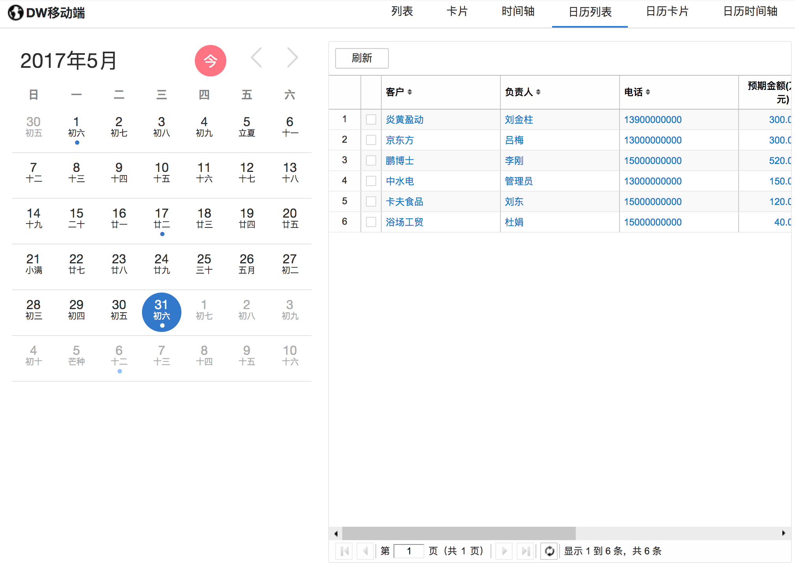Click the DW globe logo icon
The height and width of the screenshot is (563, 795).
tap(16, 13)
